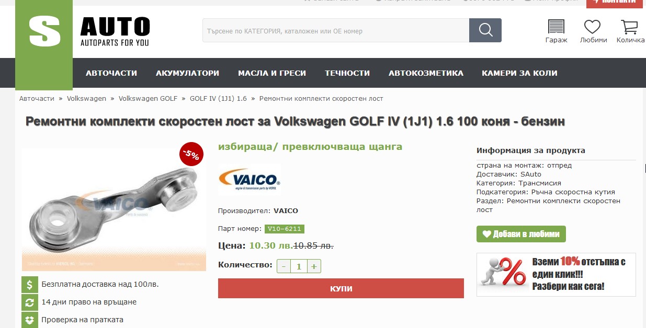
Task: Follow the Volkswagen GOLF breadcrumb link
Action: (x=148, y=98)
